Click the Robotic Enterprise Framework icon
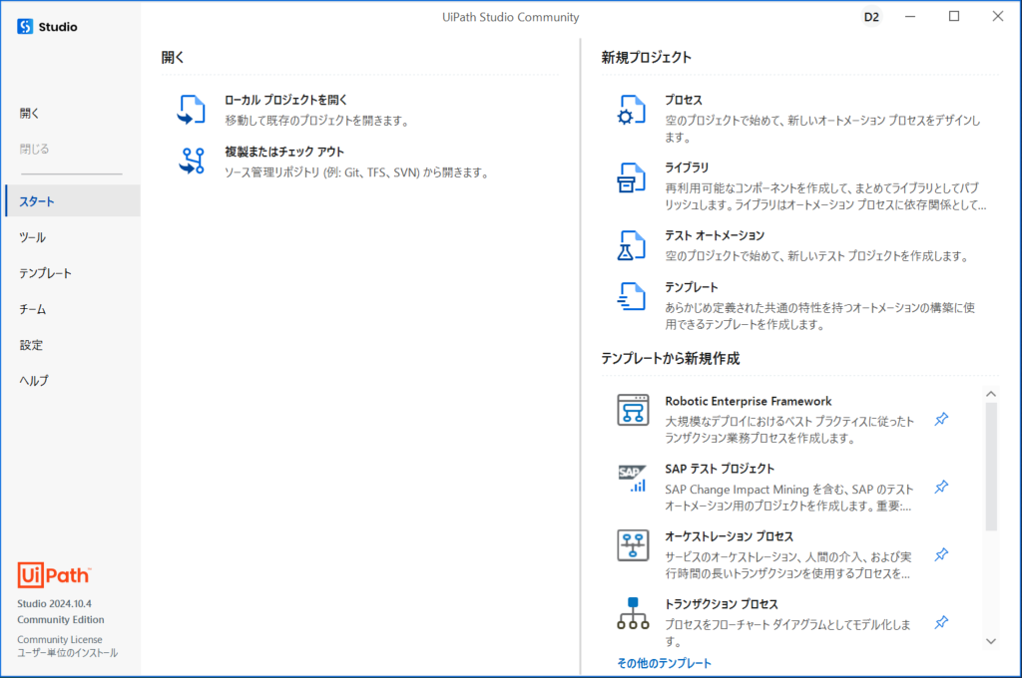The image size is (1022, 678). tap(633, 410)
